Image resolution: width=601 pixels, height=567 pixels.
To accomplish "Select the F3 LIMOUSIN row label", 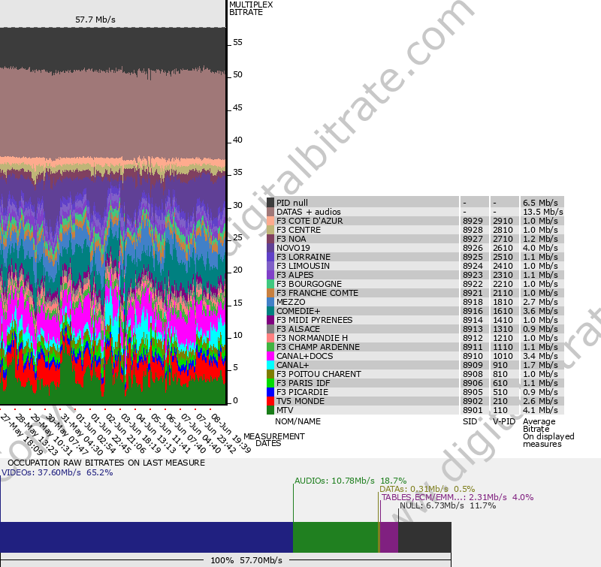I will [x=304, y=266].
